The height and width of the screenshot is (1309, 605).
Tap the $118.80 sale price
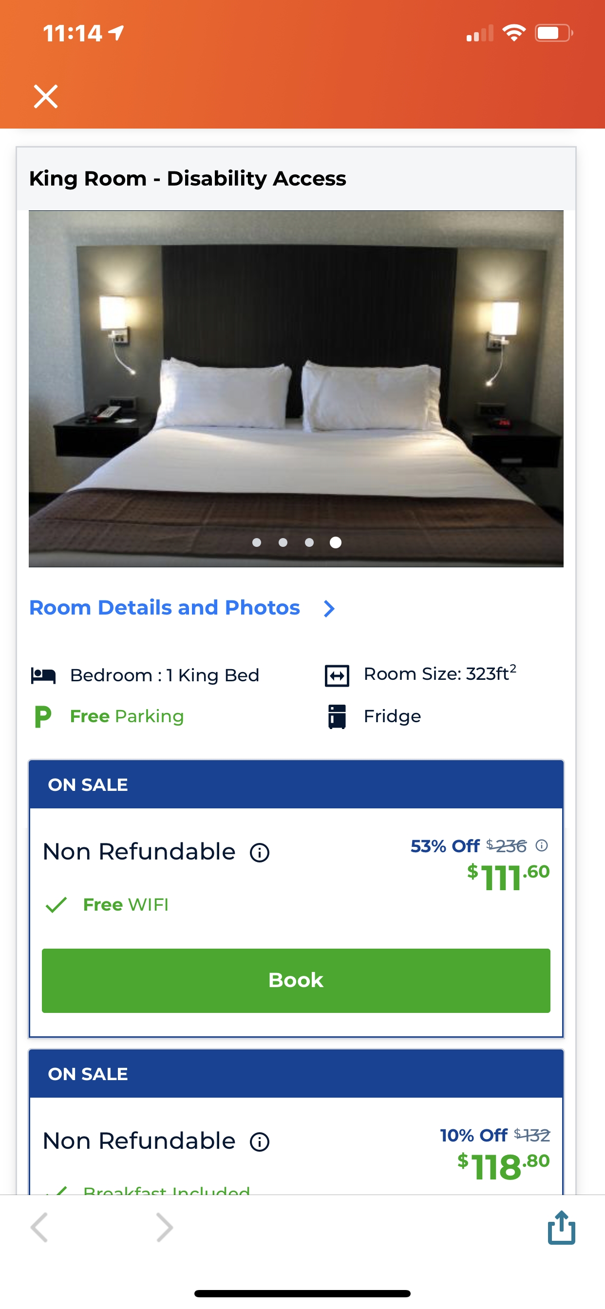[503, 1166]
